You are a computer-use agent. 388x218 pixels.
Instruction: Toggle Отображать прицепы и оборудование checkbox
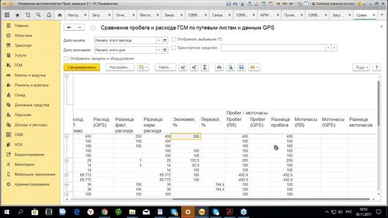66,59
